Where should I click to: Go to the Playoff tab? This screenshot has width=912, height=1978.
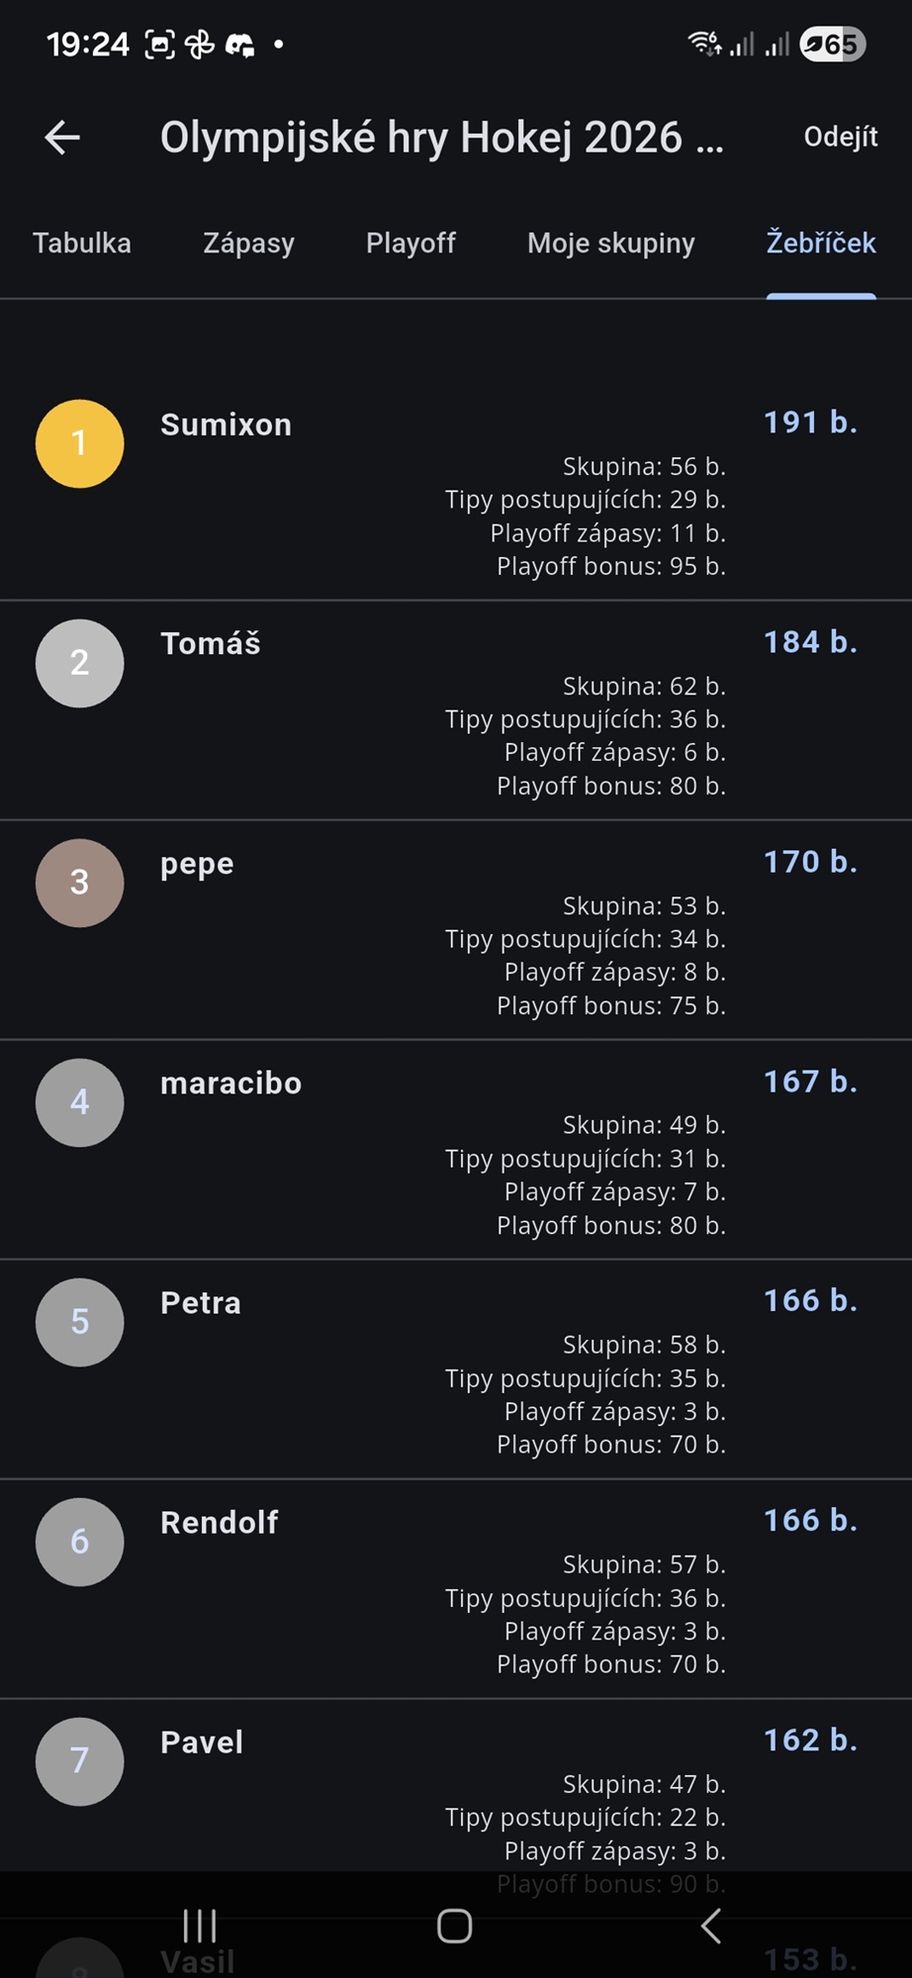click(x=410, y=243)
